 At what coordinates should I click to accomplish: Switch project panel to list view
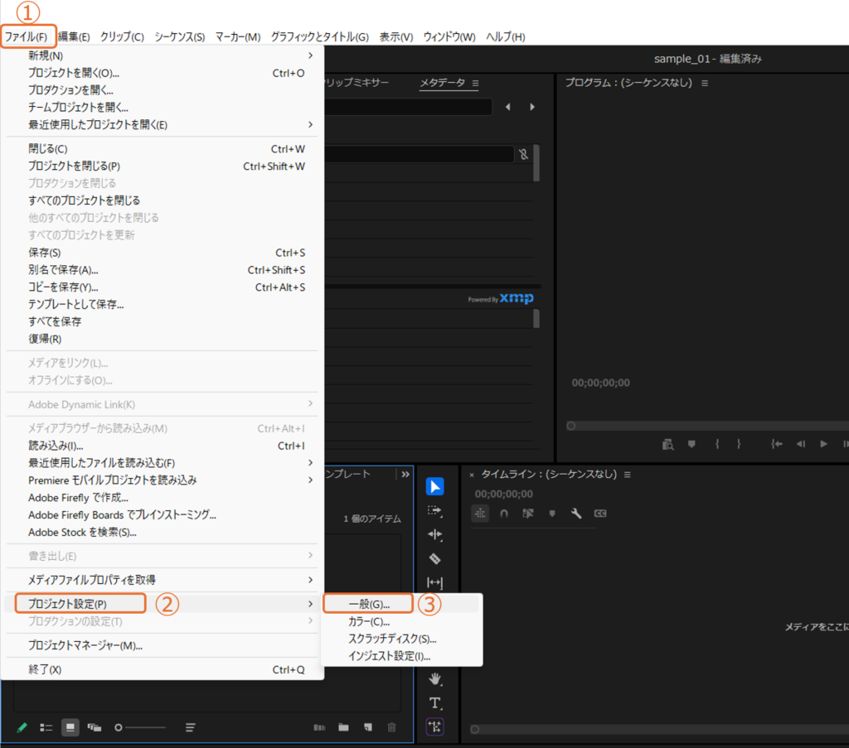point(46,727)
